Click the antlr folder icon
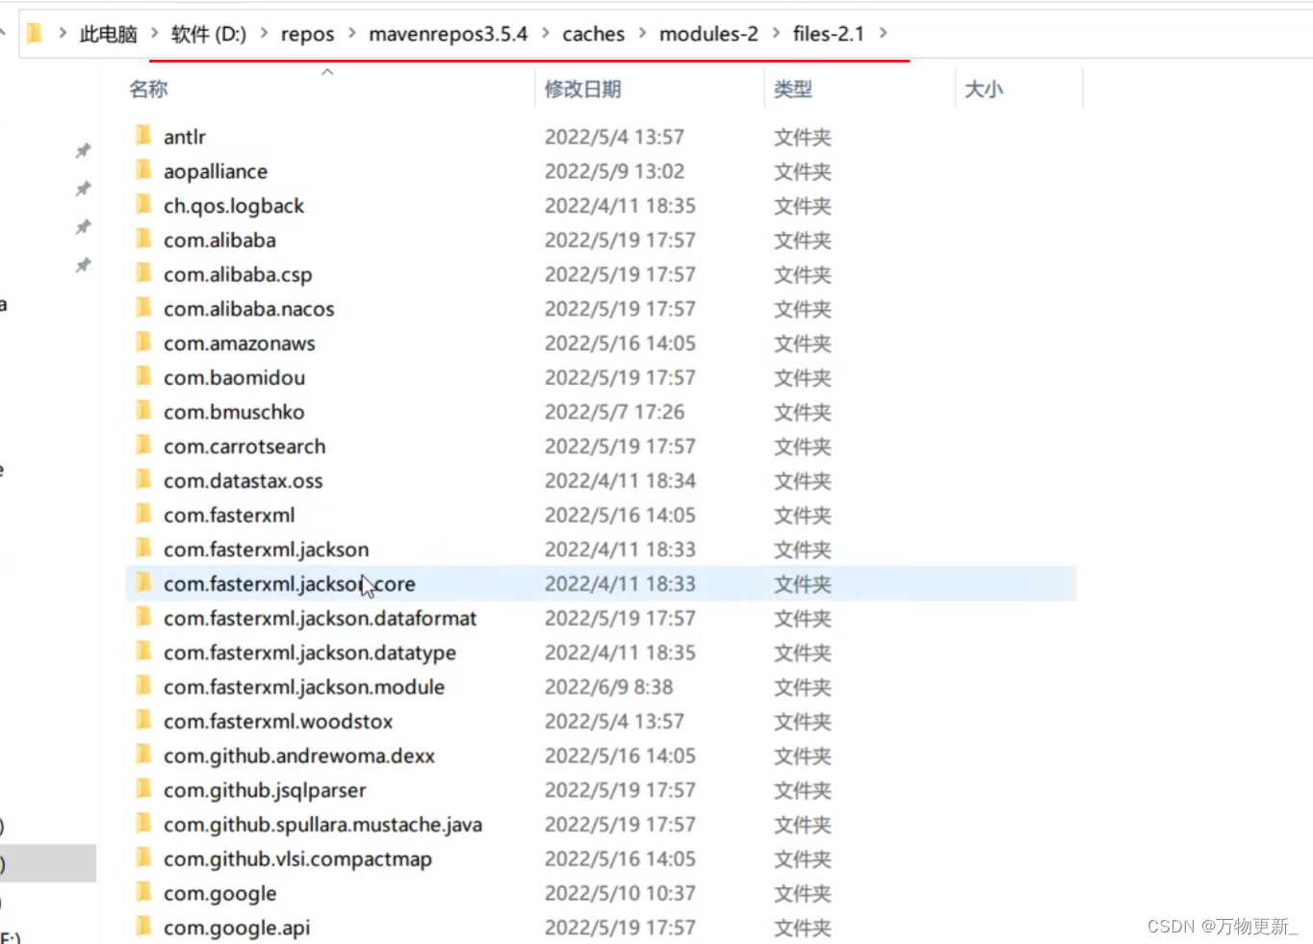Viewport: 1313px width, 944px height. click(x=143, y=136)
